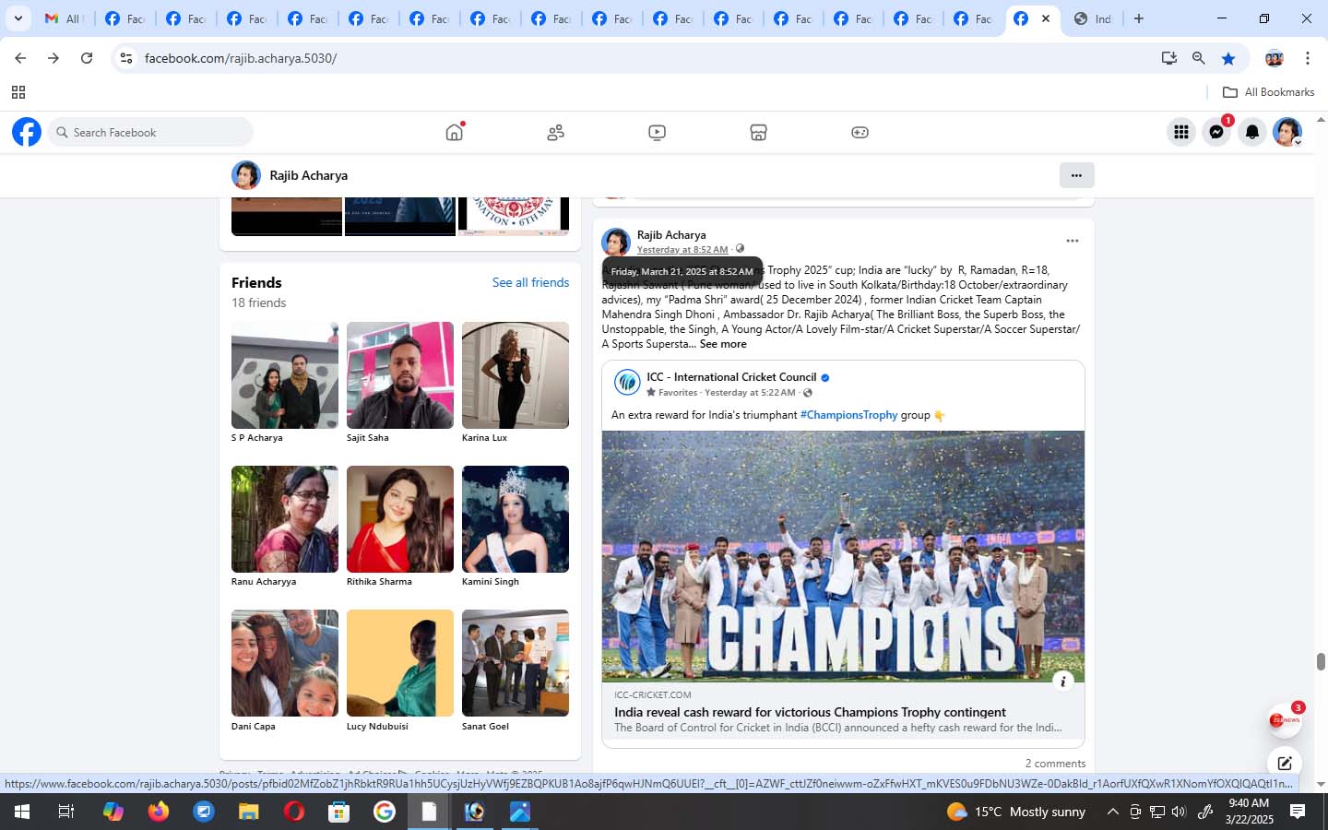Open Sajit Saha friend profile name

(x=367, y=438)
